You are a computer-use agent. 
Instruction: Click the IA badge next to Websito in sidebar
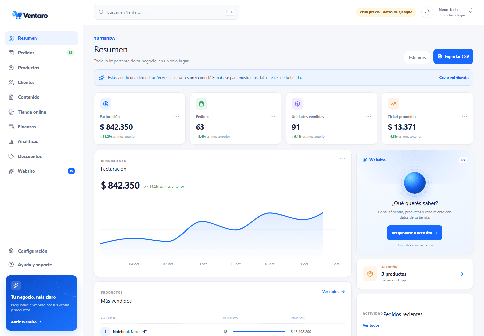[71, 171]
